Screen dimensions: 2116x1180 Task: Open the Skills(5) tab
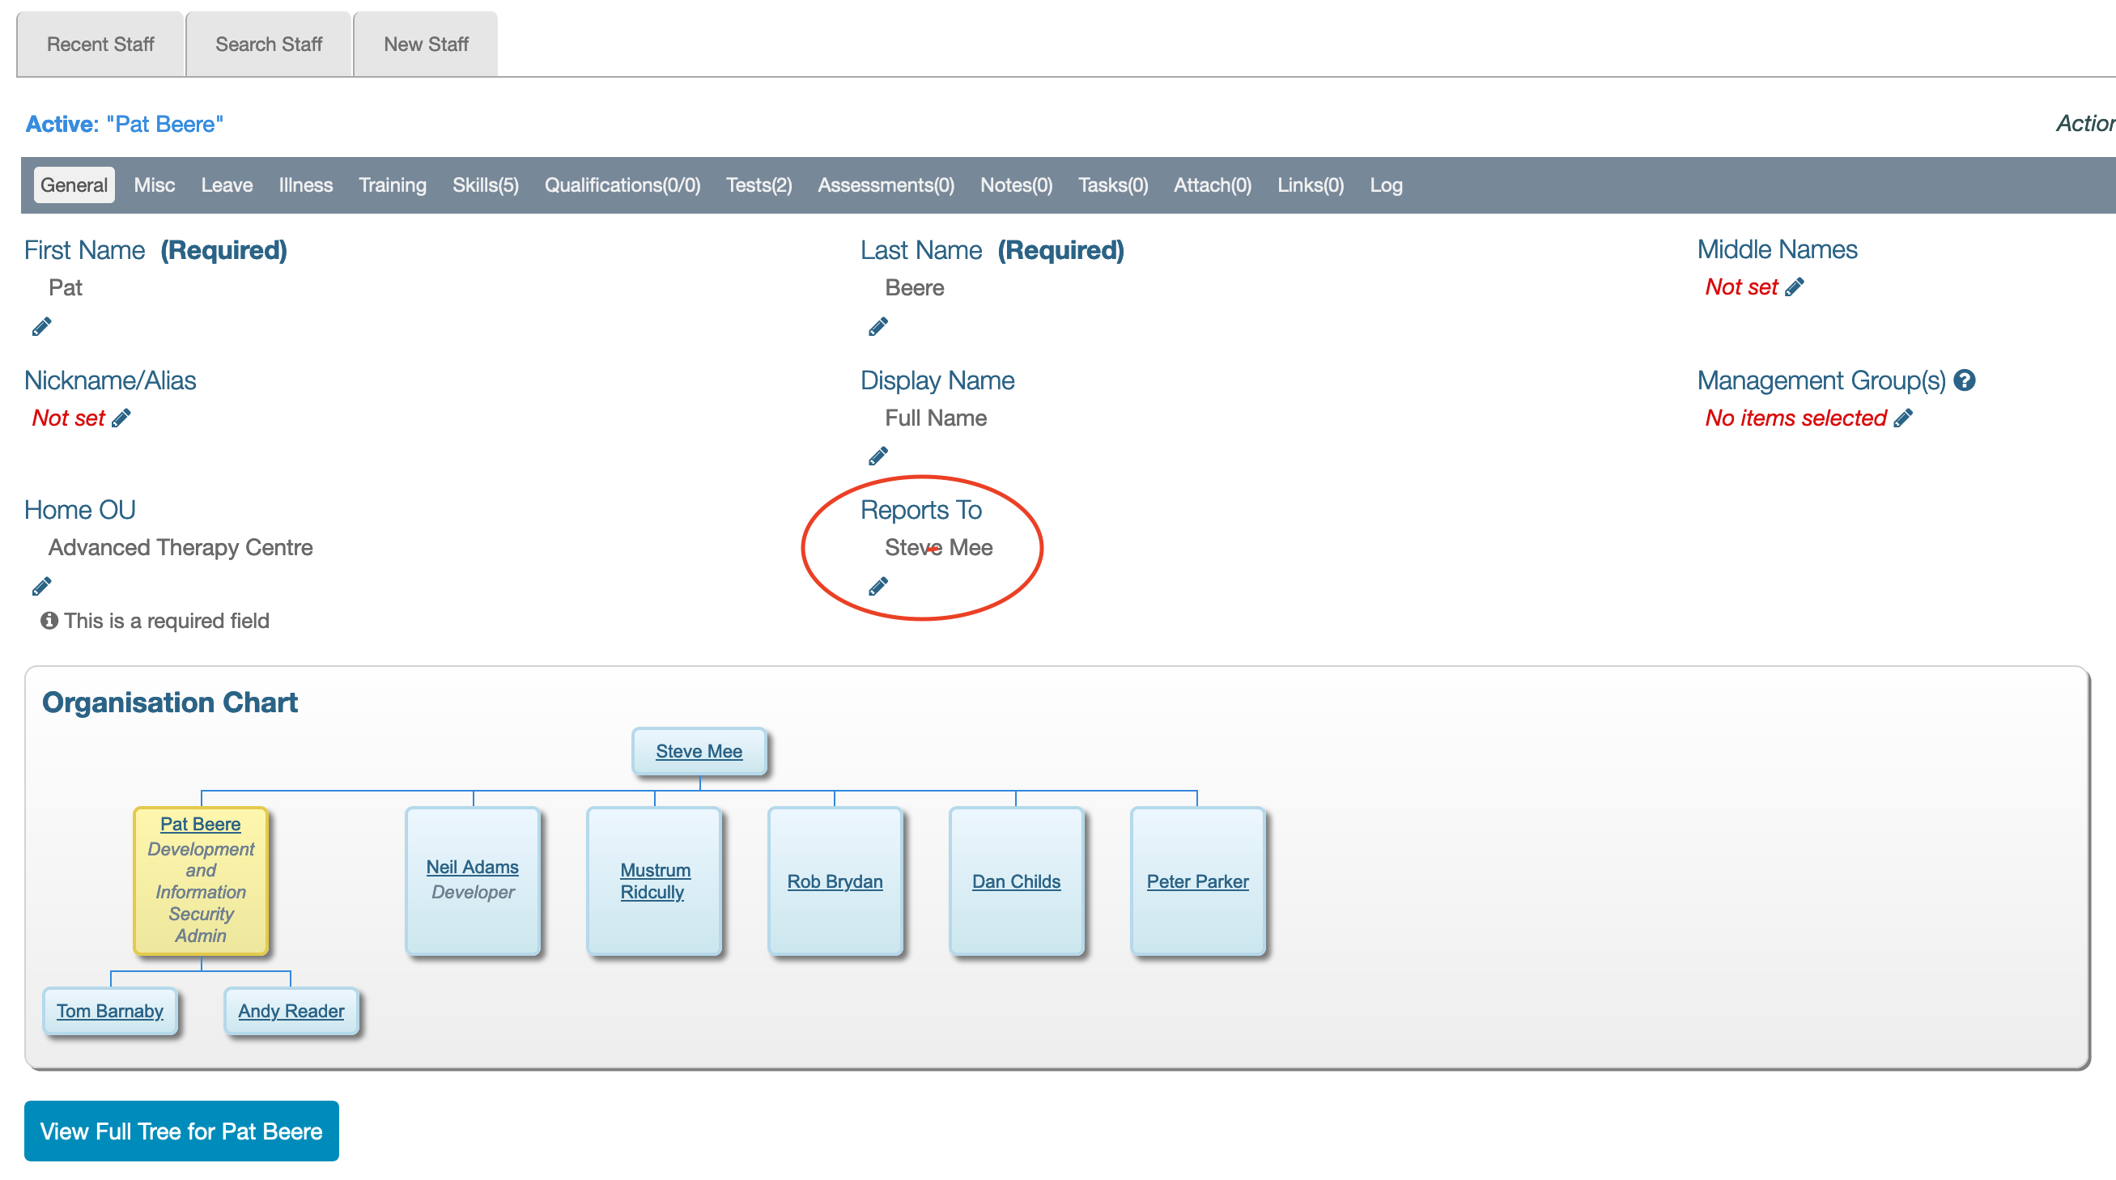[485, 185]
